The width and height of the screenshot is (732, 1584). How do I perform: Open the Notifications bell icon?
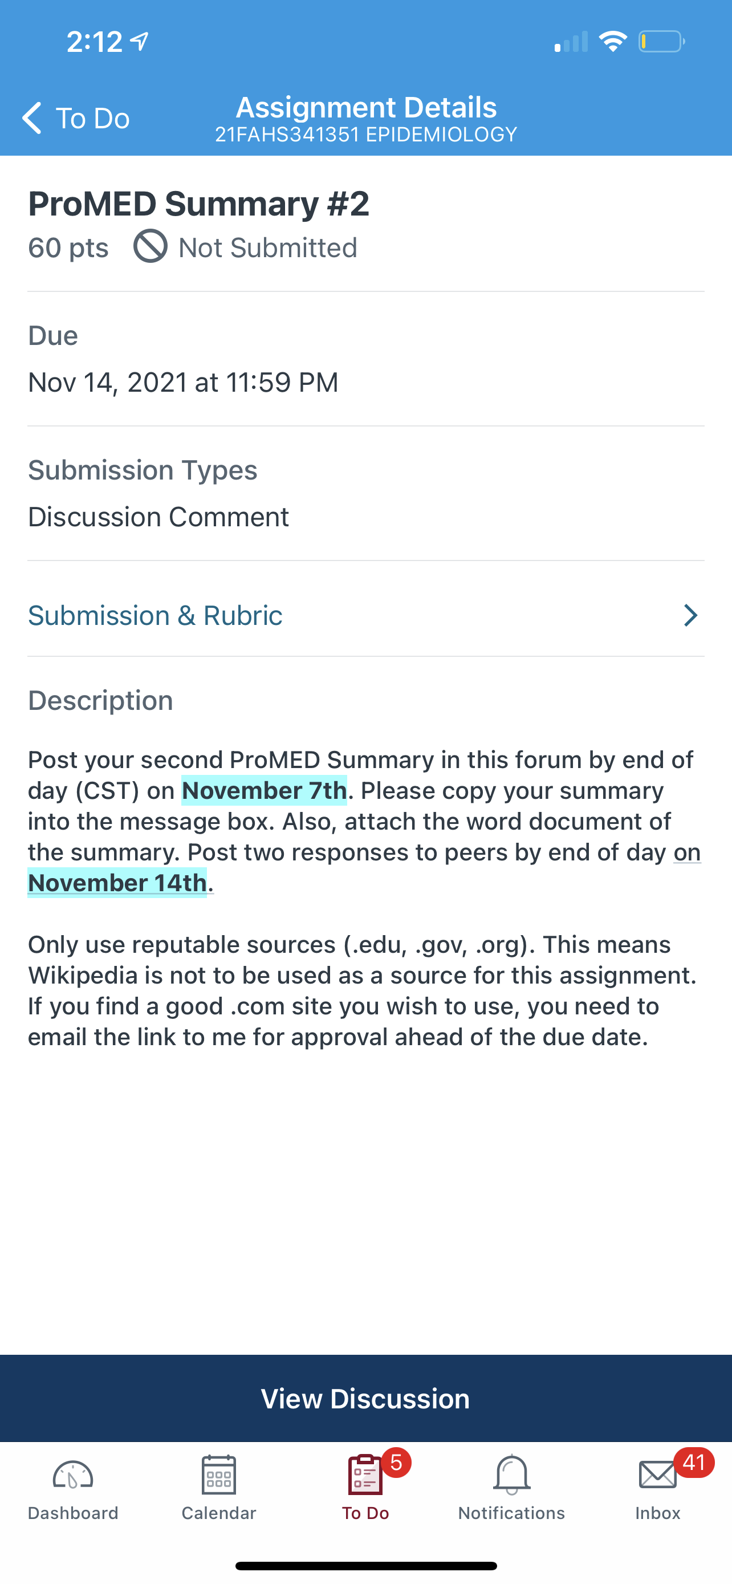coord(511,1475)
